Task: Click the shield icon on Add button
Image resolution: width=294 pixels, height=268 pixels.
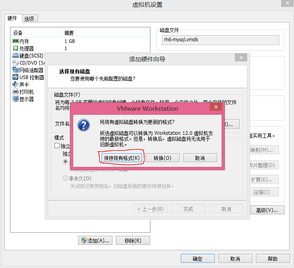Action: point(84,240)
